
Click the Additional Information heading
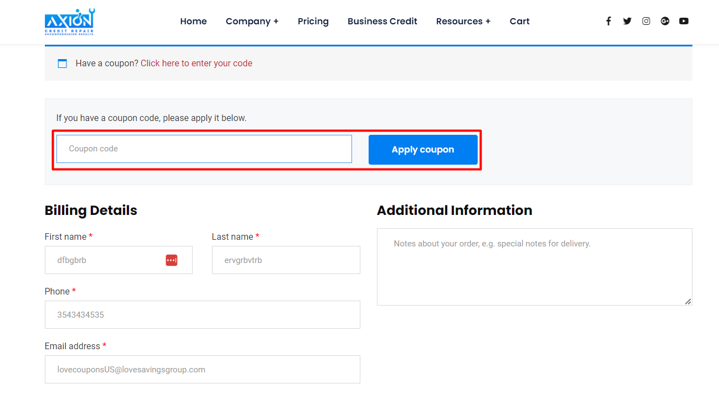tap(454, 211)
